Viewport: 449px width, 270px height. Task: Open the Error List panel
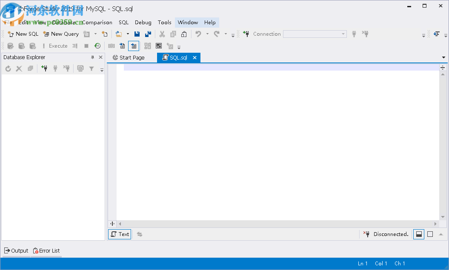pyautogui.click(x=46, y=250)
